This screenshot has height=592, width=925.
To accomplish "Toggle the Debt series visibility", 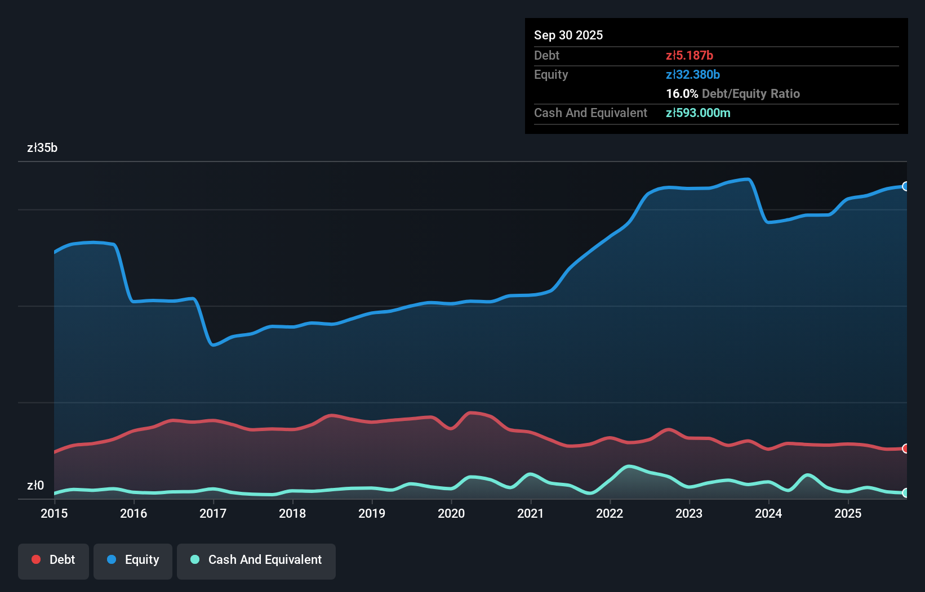I will pyautogui.click(x=54, y=561).
